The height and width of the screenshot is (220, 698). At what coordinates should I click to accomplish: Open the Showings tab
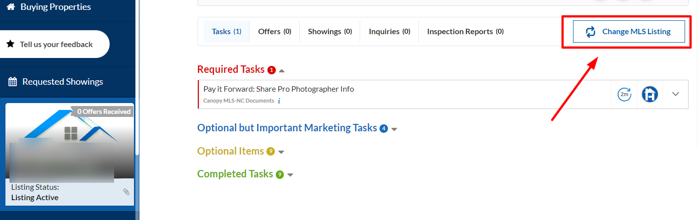coord(329,32)
